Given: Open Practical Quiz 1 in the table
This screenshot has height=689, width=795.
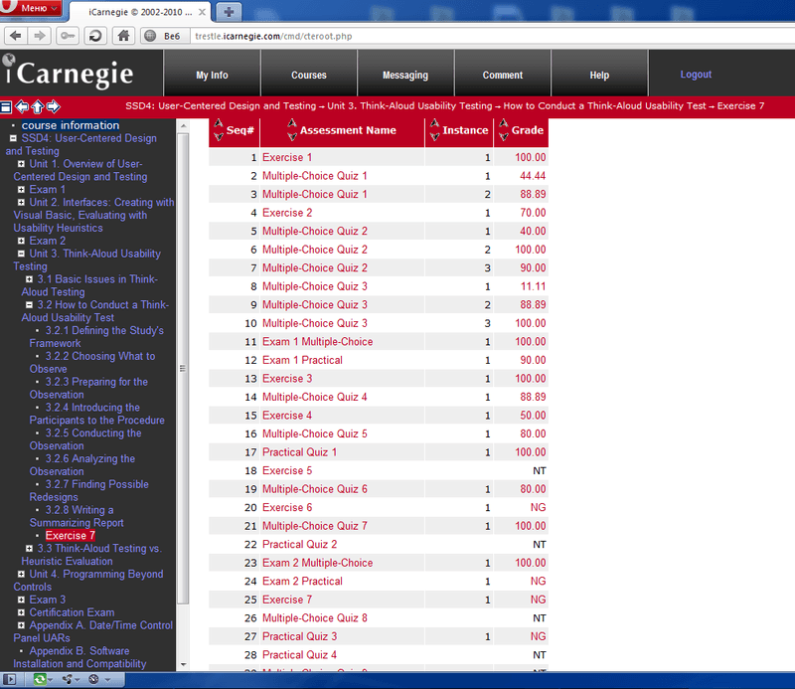Looking at the screenshot, I should tap(299, 452).
